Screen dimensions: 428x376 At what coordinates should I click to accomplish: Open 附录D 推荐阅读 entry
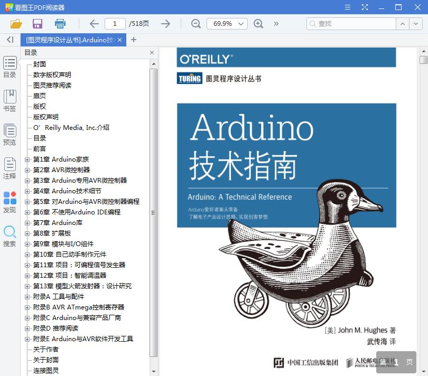click(55, 328)
